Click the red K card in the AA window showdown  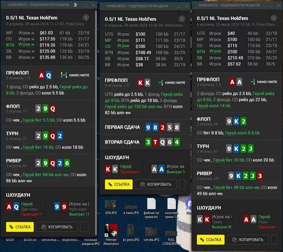(x=207, y=220)
